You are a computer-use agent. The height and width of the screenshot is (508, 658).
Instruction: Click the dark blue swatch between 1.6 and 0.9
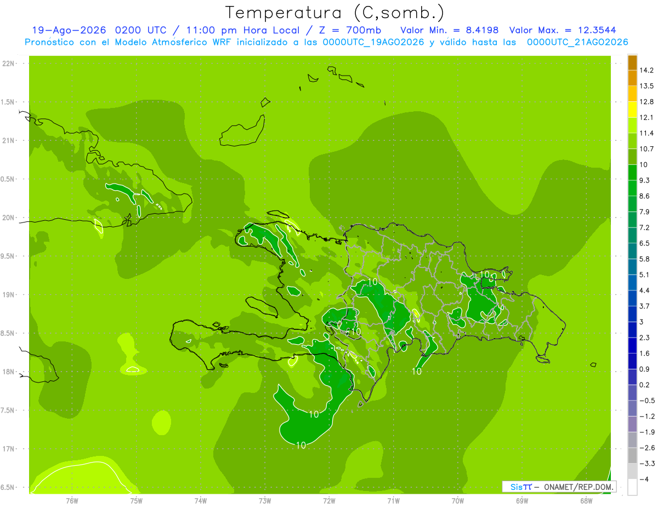click(632, 361)
